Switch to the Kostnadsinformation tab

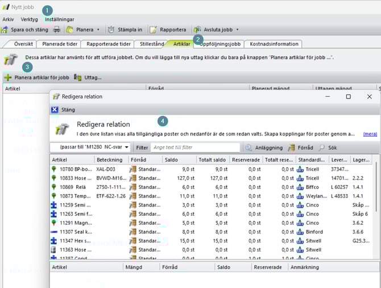tap(274, 44)
